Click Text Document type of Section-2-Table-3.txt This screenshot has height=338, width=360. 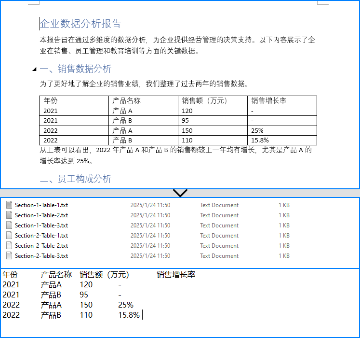219,255
